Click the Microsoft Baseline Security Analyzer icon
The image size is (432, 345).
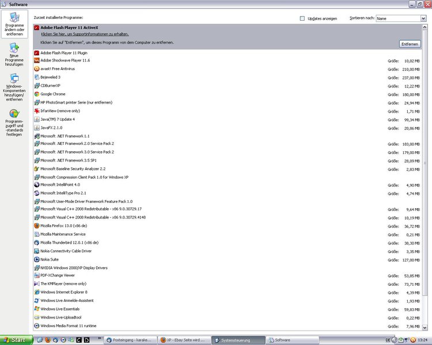tap(37, 169)
